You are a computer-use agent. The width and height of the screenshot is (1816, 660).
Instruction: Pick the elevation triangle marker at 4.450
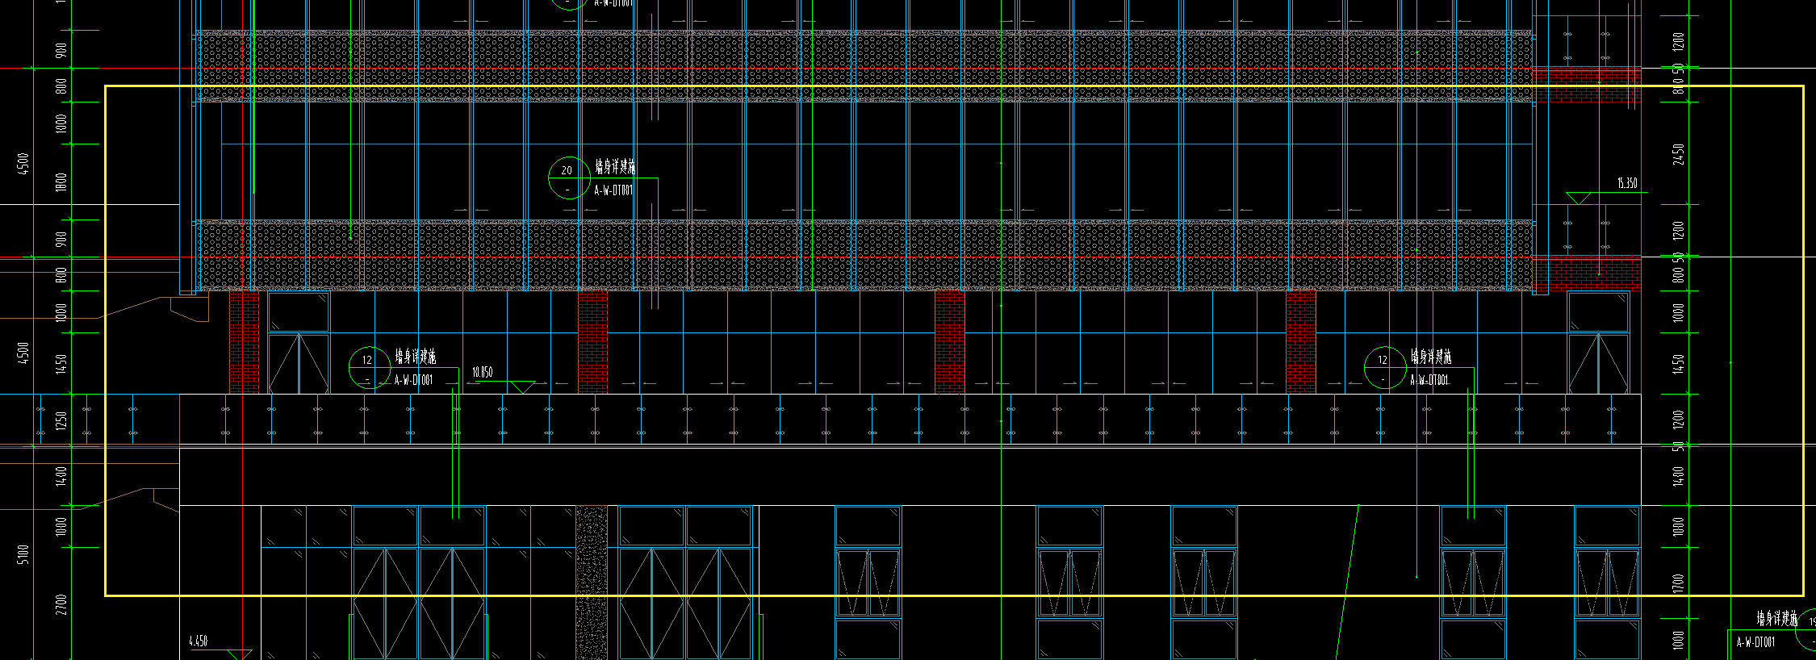point(240,655)
